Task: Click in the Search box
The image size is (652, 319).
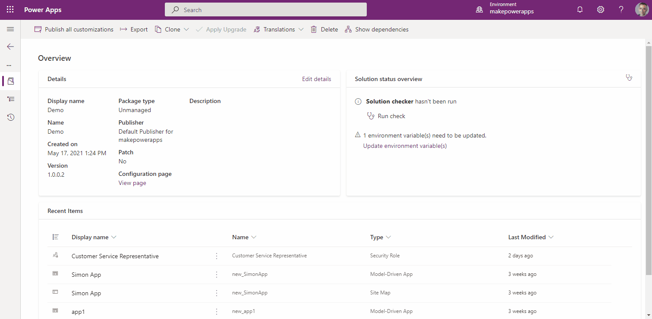Action: pyautogui.click(x=265, y=9)
